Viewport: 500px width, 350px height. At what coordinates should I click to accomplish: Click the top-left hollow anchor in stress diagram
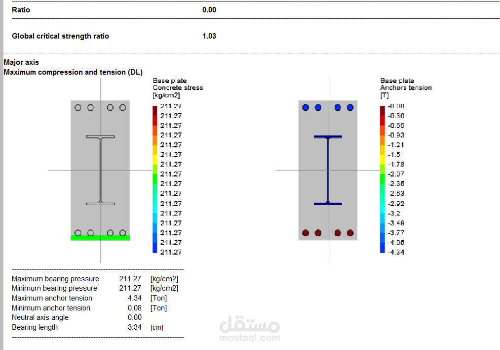[x=78, y=108]
